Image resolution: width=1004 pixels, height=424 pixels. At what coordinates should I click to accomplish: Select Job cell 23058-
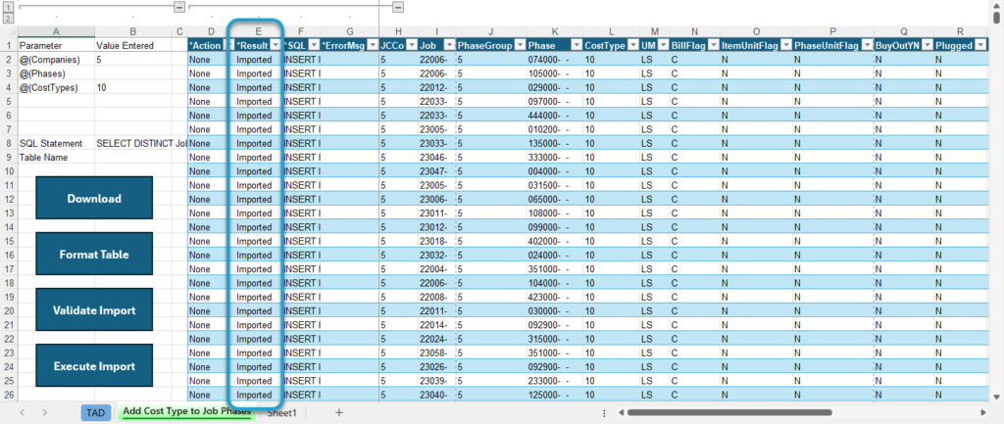tap(436, 353)
